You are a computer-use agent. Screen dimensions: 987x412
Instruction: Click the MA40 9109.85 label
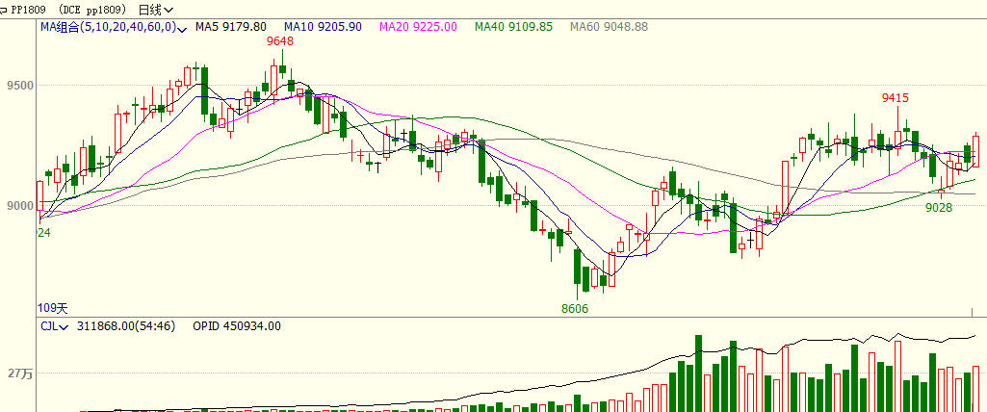click(513, 27)
